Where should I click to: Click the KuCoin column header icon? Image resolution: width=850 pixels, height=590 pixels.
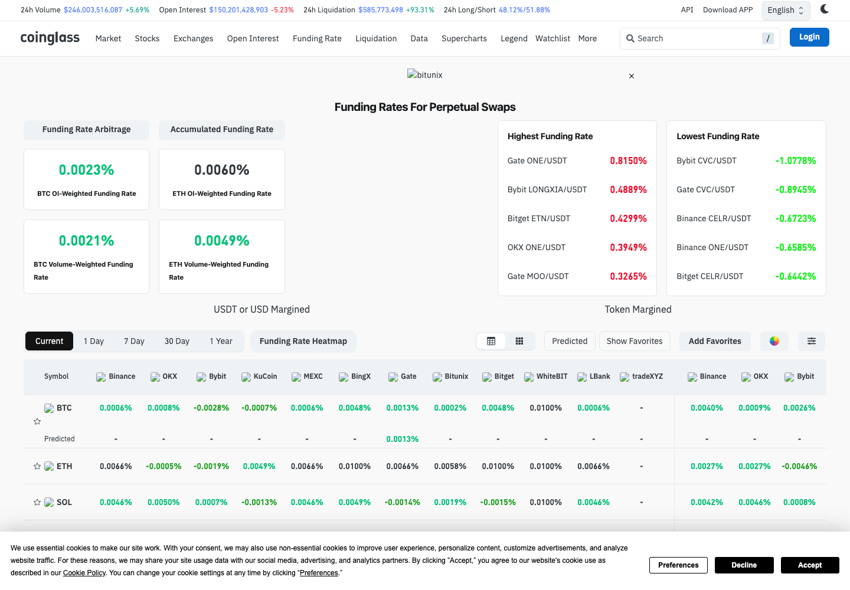(x=246, y=377)
